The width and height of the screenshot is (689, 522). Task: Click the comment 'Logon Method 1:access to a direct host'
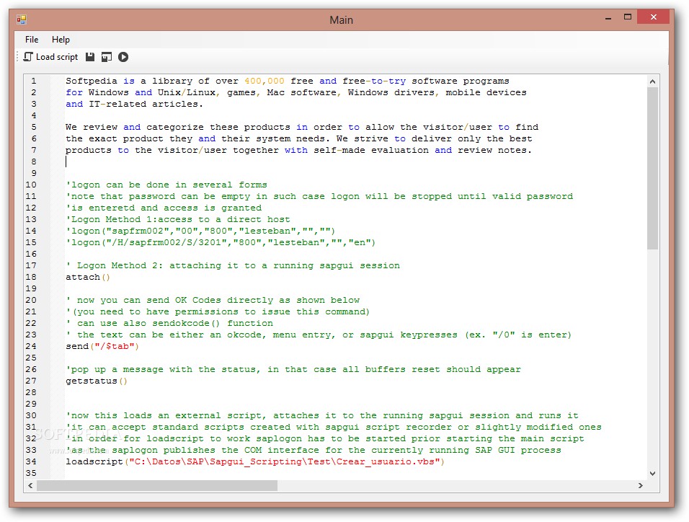[x=178, y=219]
